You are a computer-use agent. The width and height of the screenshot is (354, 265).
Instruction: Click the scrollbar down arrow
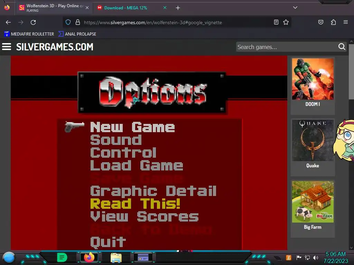351,248
